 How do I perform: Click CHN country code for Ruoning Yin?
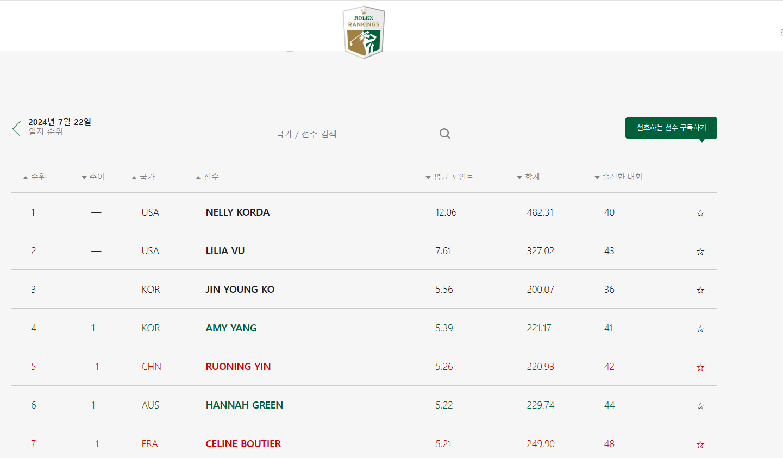point(151,367)
